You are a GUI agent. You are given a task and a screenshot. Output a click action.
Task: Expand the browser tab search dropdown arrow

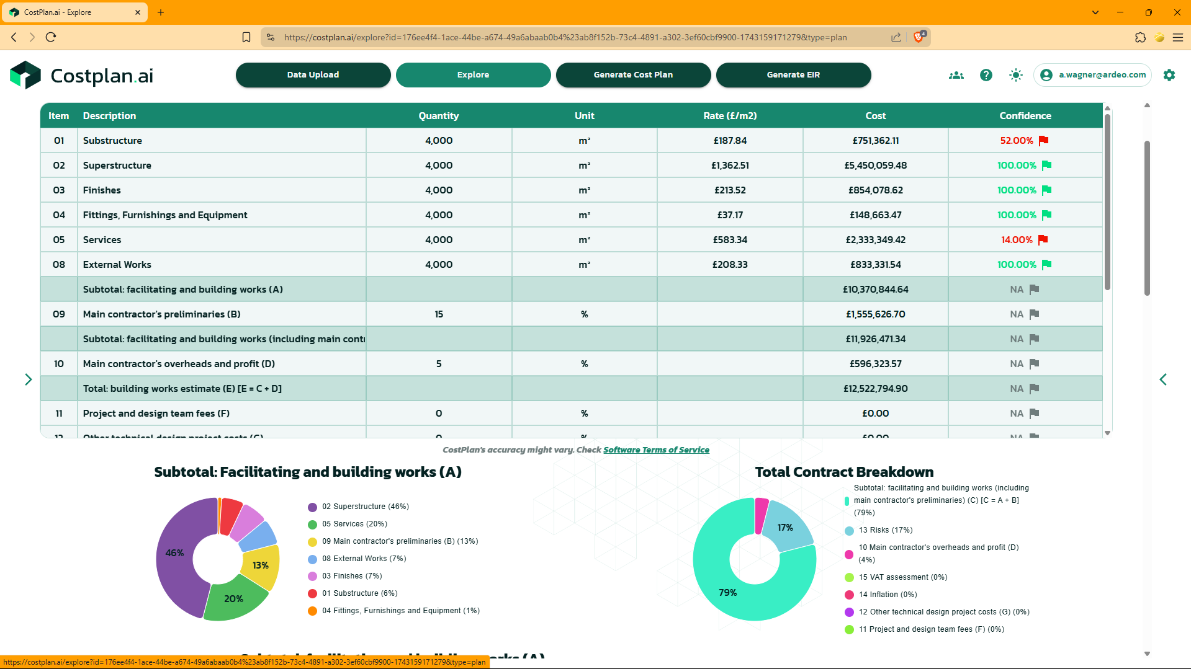[1095, 12]
